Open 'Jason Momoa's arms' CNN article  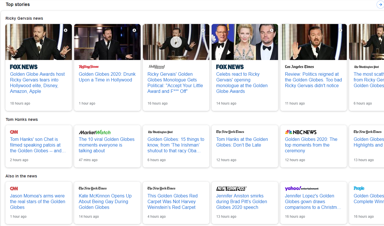(x=38, y=202)
